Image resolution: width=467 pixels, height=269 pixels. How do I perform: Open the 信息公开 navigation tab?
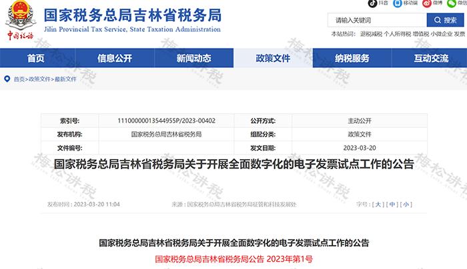pos(115,58)
